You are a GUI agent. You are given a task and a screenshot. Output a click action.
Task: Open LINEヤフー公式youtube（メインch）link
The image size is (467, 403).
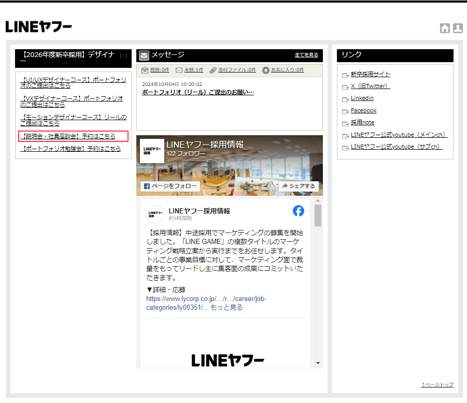[x=399, y=135]
